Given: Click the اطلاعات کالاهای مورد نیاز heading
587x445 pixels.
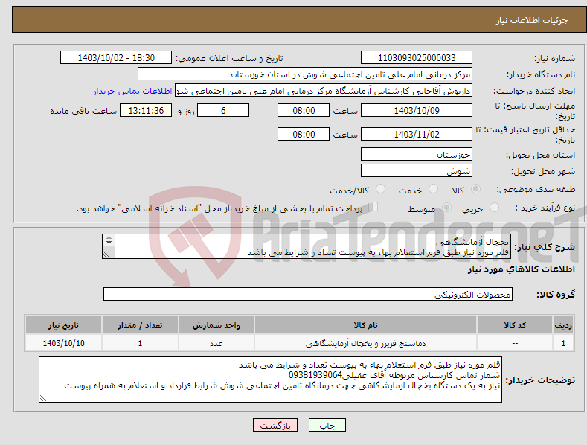Looking at the screenshot, I should click(x=521, y=269).
